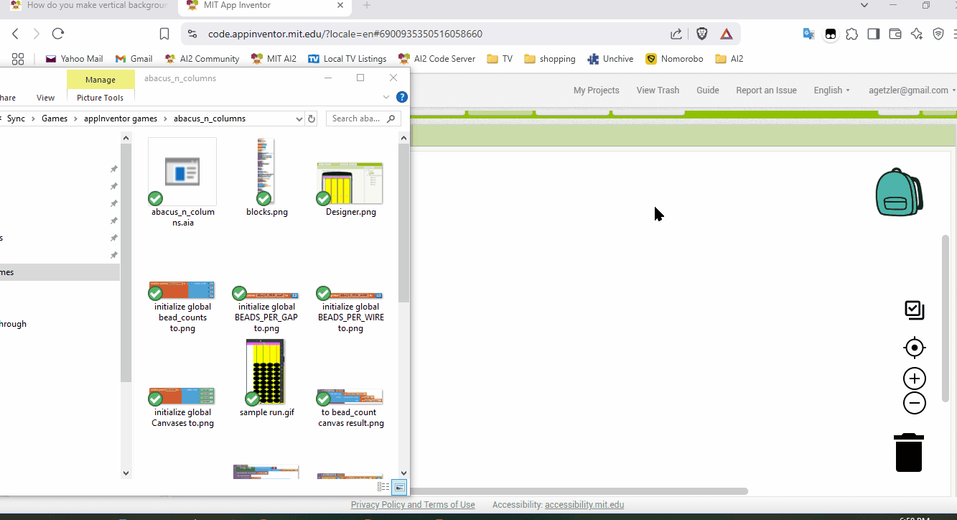Click the Games breadcrumb in Explorer
Viewport: 957px width, 520px height.
pyautogui.click(x=55, y=119)
